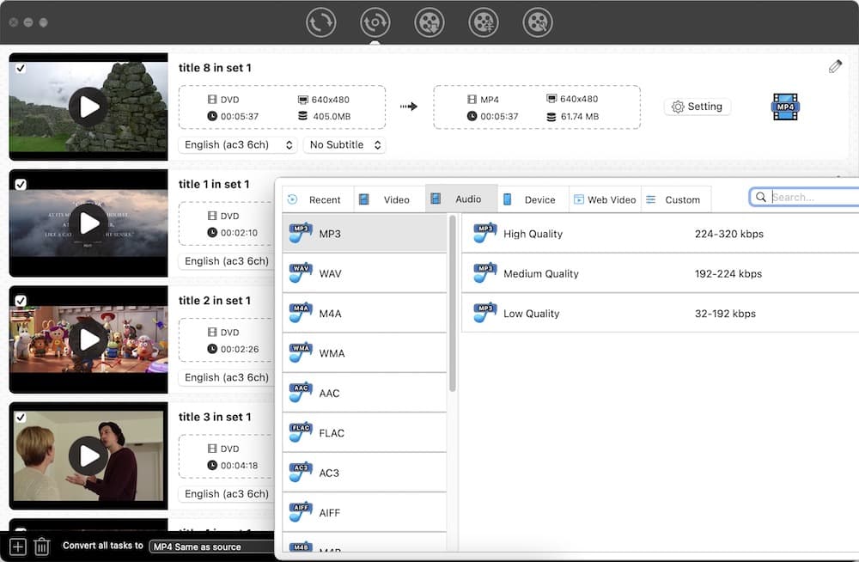
Task: Select the second circular refresh-gear toolbar icon
Action: coord(375,22)
